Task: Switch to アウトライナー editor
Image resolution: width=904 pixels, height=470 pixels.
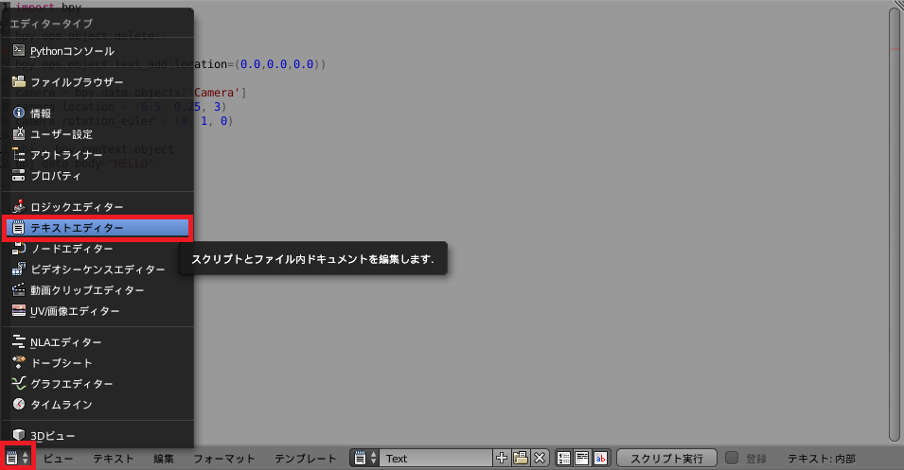Action: click(98, 155)
